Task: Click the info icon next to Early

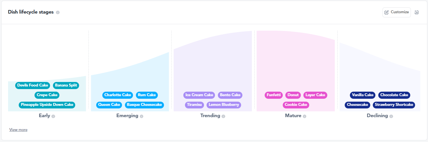Action: tap(53, 116)
